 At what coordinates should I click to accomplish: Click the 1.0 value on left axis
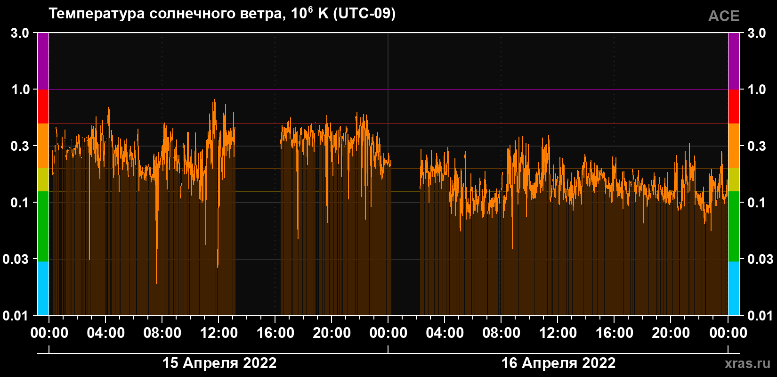pos(20,90)
